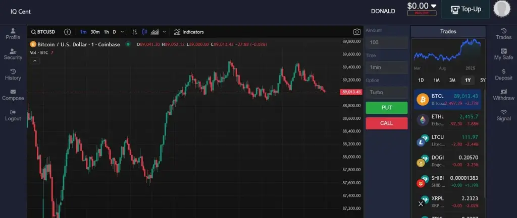517x218 pixels.
Task: Click the plus compare-symbol icon
Action: pyautogui.click(x=68, y=32)
